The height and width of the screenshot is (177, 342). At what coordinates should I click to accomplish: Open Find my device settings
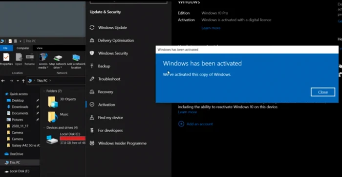110,118
